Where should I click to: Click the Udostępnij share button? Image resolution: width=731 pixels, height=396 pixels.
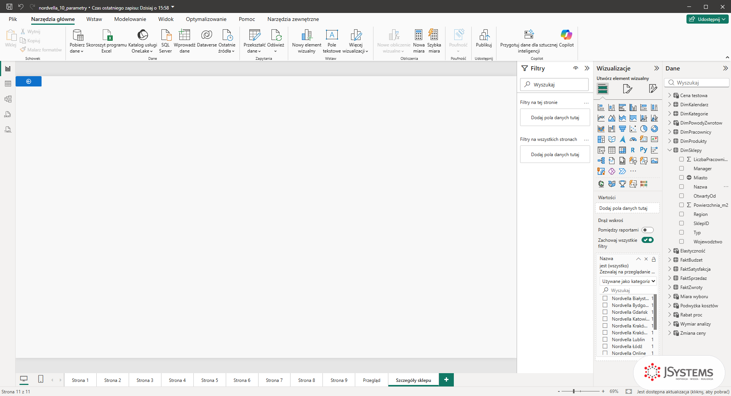click(707, 19)
